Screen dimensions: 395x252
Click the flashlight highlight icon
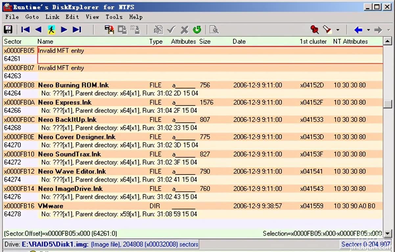point(327,30)
